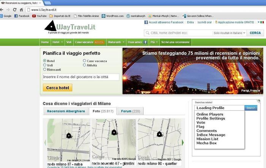Select the Case vacanza radio button
The image size is (266, 168).
[x=84, y=61]
